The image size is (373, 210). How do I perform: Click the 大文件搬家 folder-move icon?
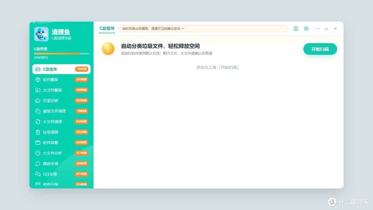coord(38,90)
